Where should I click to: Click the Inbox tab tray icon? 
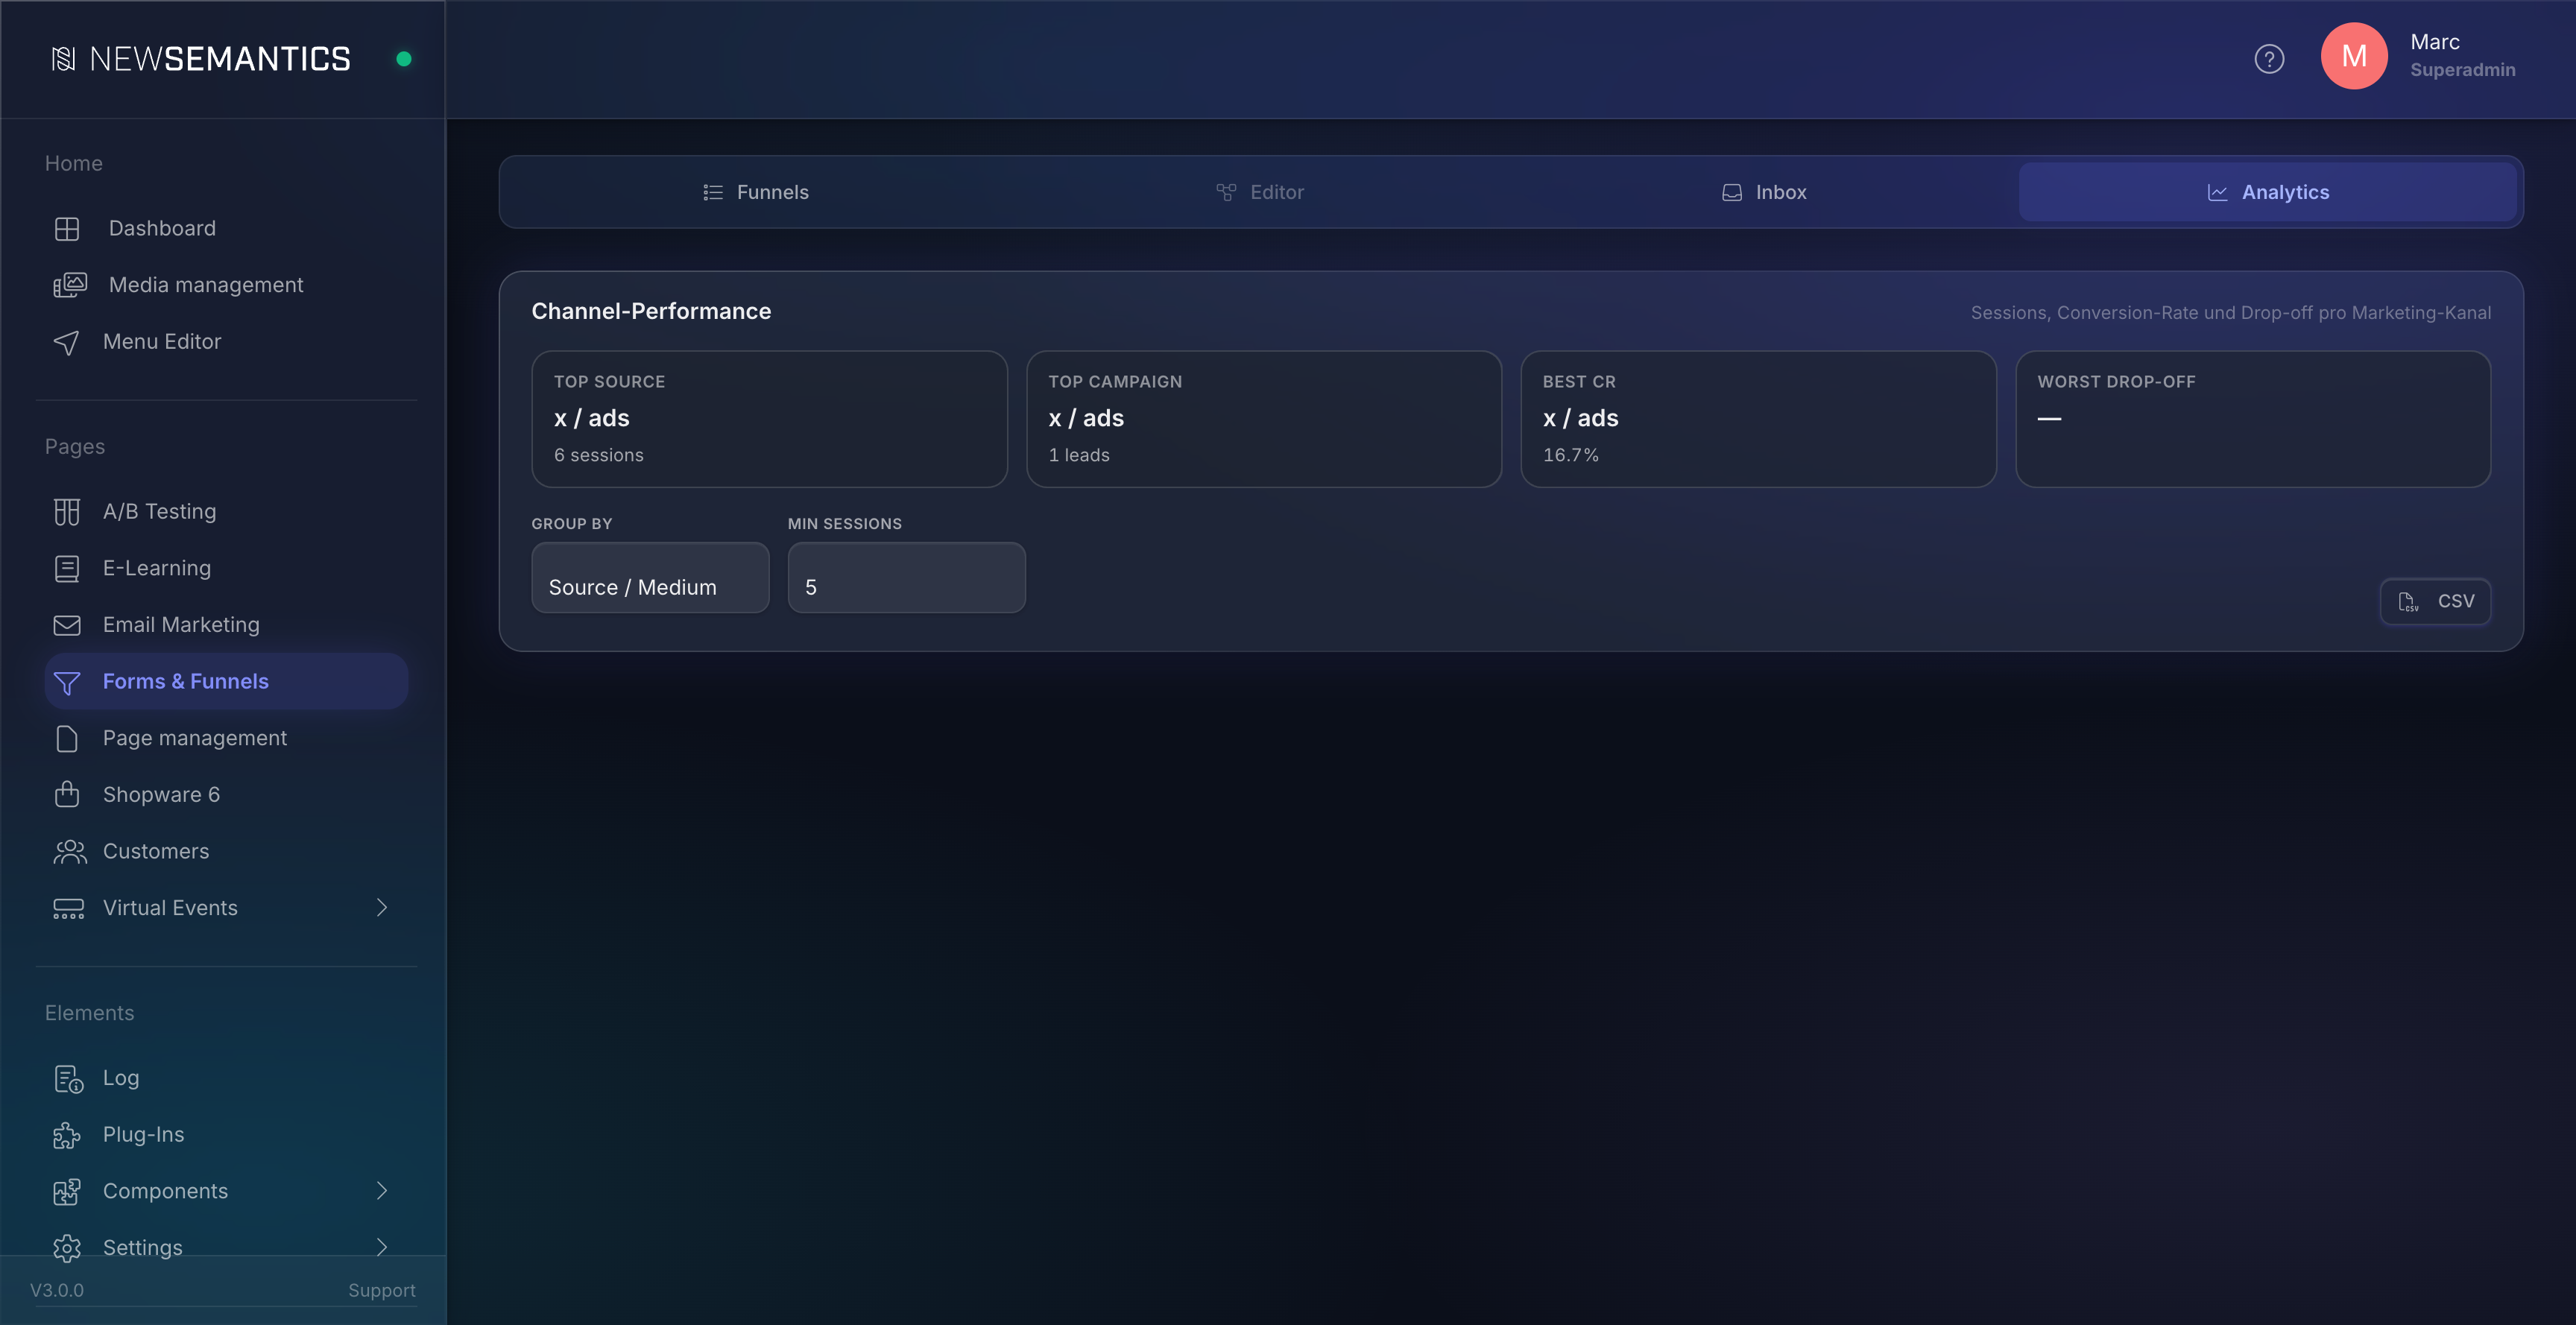pos(1732,192)
